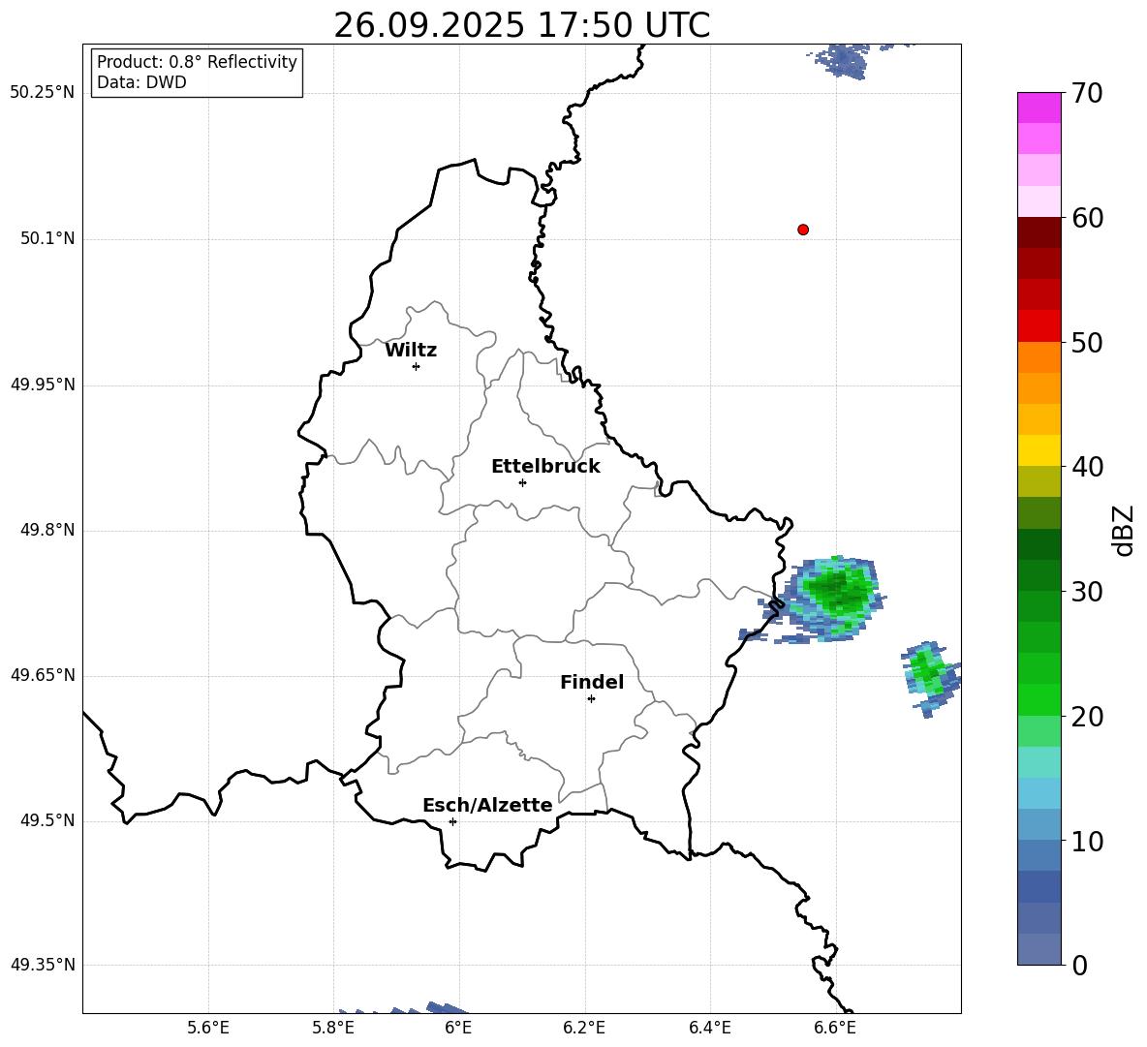Click the timestamp title 26.09.2025 17:50 UTC
This screenshot has width=1147, height=1047.
(521, 25)
